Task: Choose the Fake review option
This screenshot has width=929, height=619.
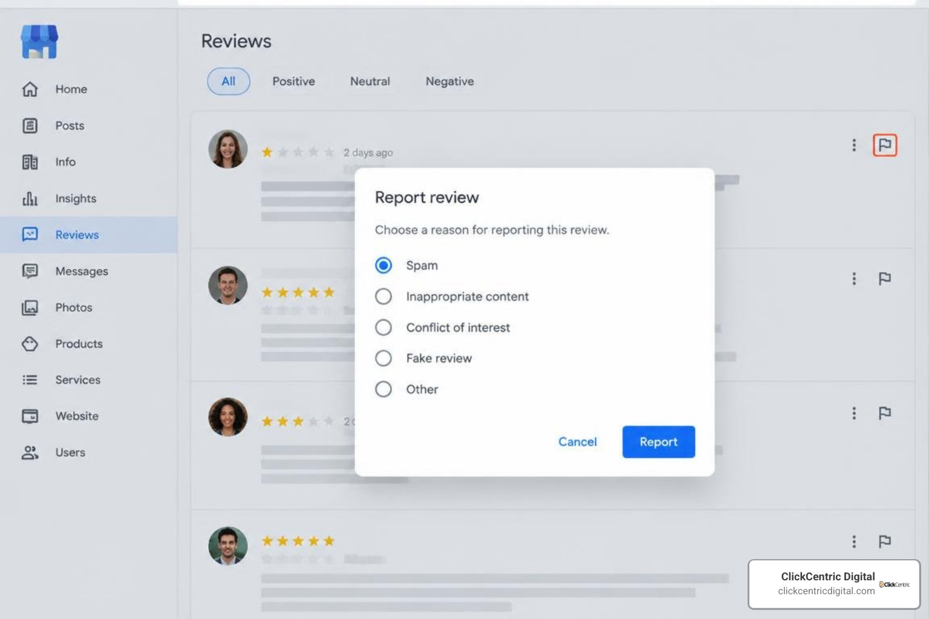Action: pos(383,358)
